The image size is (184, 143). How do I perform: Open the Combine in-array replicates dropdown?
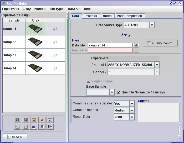[x=132, y=104]
